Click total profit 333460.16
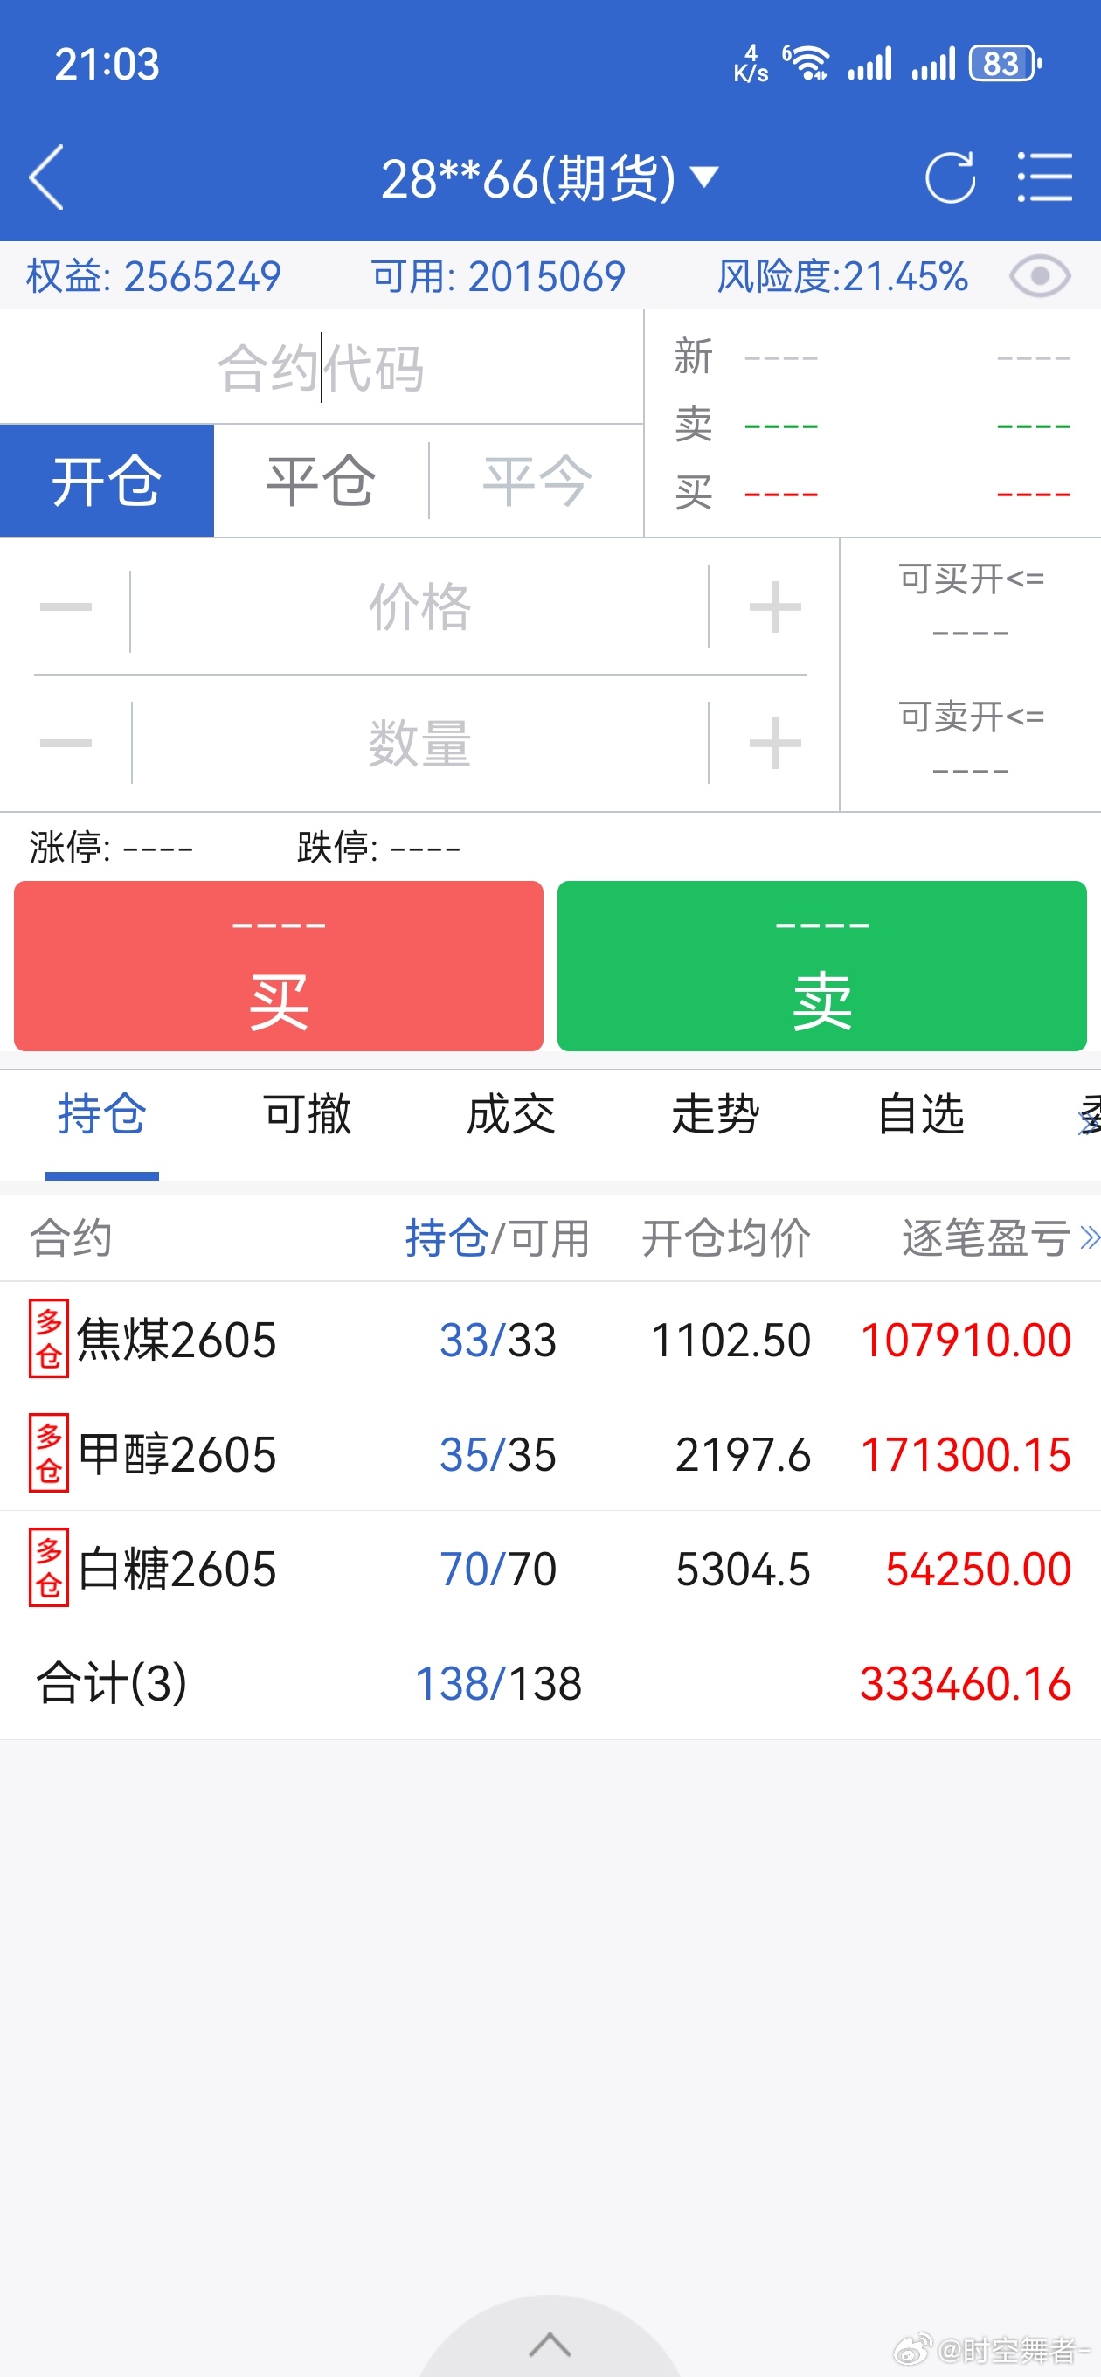Image resolution: width=1101 pixels, height=2377 pixels. pos(966,1684)
